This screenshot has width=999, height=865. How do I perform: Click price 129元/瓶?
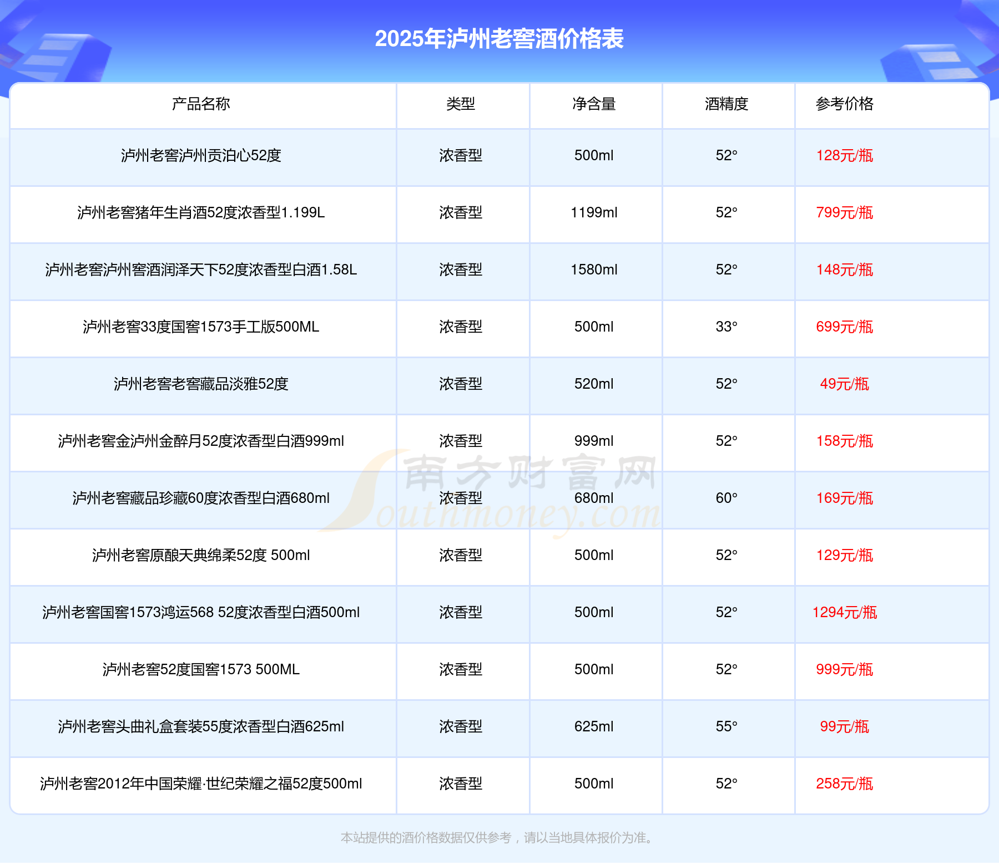[845, 555]
